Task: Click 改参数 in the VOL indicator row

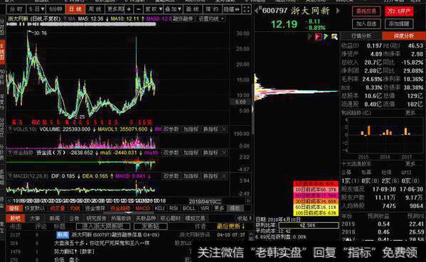Action: [x=171, y=129]
